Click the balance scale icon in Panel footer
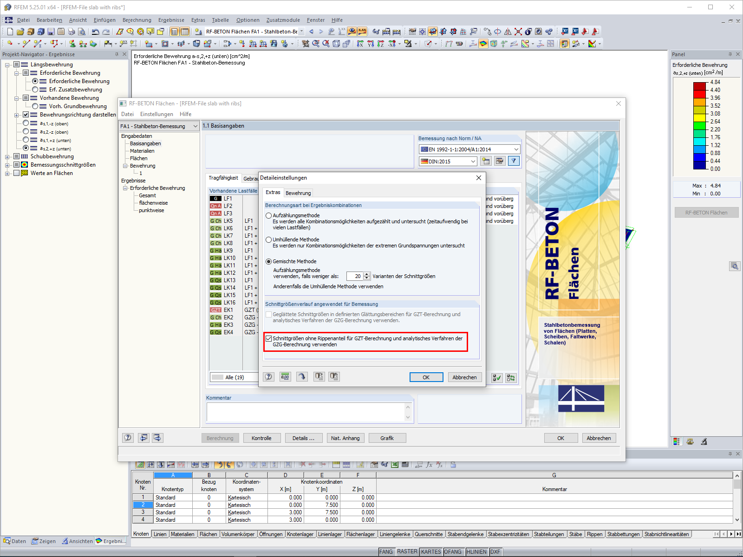This screenshot has height=557, width=743. 690,441
